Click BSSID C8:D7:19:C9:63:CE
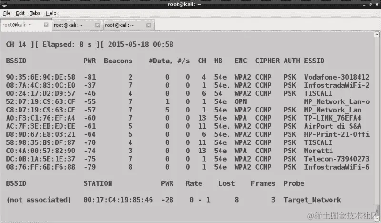 click(40, 110)
